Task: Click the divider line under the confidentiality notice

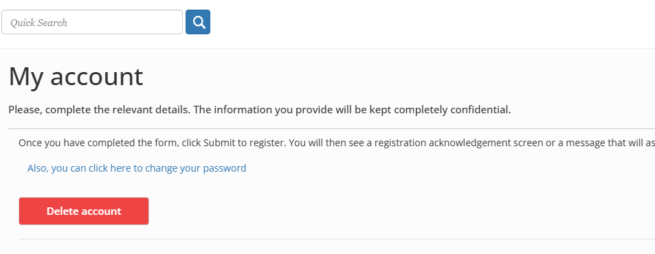Action: pyautogui.click(x=332, y=129)
